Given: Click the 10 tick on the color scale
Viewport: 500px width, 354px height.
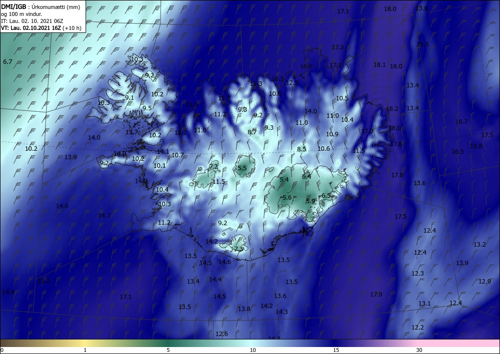Looking at the screenshot, I should pos(253,350).
